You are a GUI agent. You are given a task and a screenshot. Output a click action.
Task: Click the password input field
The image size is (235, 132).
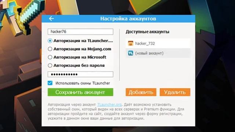pos(80,74)
